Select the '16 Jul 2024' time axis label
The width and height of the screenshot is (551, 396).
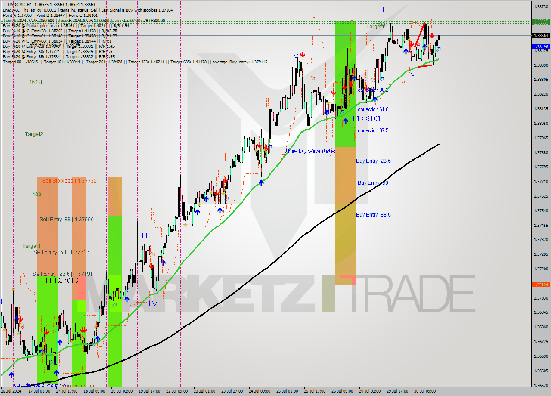[x=11, y=391]
